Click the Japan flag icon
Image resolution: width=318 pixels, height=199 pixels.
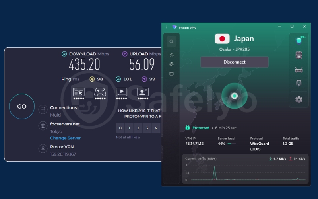click(x=222, y=39)
